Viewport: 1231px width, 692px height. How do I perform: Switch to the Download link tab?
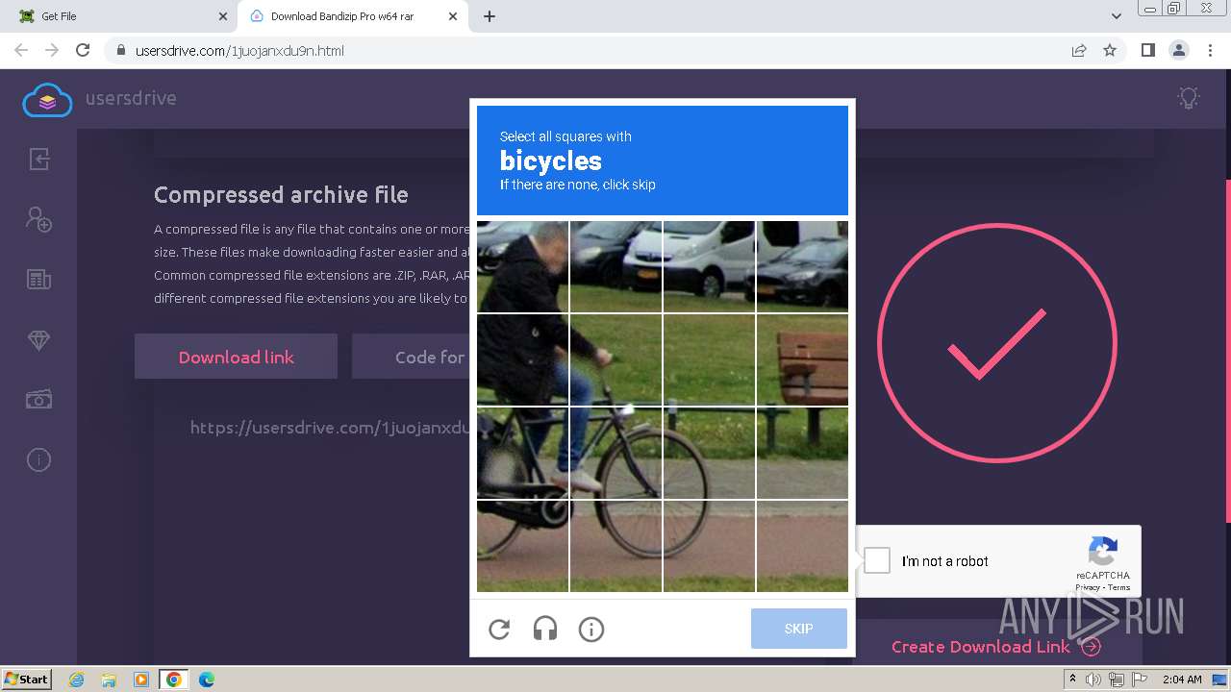pyautogui.click(x=236, y=357)
